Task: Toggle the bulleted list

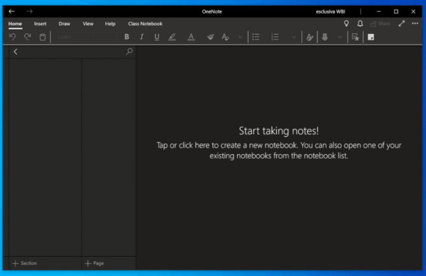Action: [256, 37]
